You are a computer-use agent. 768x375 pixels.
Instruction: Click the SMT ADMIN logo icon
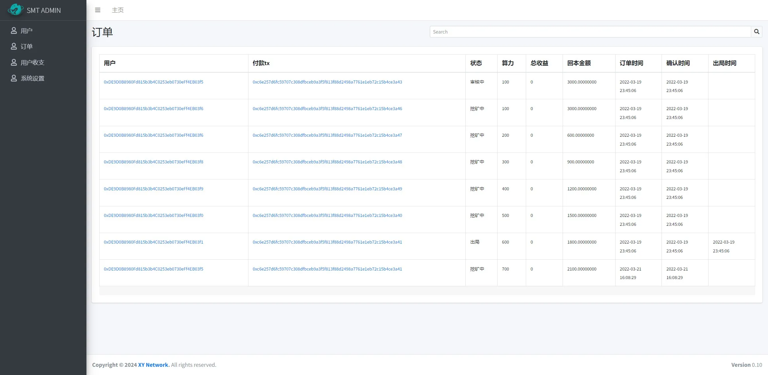click(15, 10)
